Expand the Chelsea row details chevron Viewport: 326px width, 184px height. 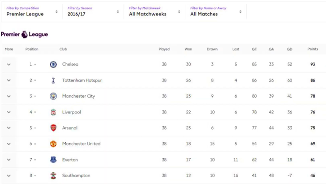coord(9,65)
